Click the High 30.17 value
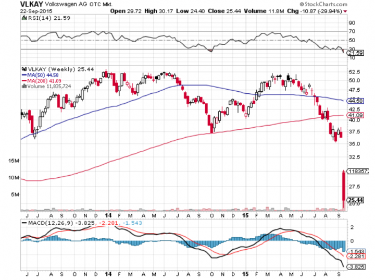The height and width of the screenshot is (280, 375). point(158,11)
